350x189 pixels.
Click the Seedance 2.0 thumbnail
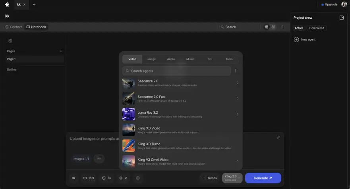(x=129, y=83)
